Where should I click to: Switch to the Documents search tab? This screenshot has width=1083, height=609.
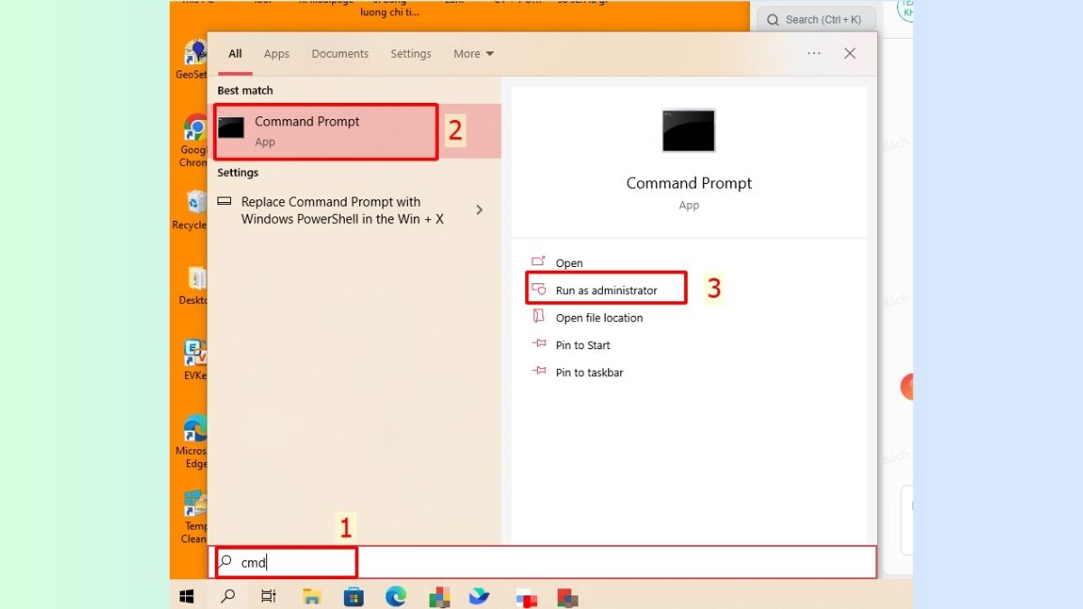[340, 54]
